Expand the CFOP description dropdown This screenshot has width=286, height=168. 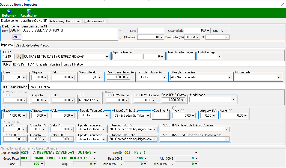tap(107, 57)
